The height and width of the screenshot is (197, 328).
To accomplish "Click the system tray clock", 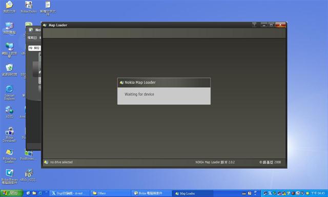I will click(x=318, y=193).
